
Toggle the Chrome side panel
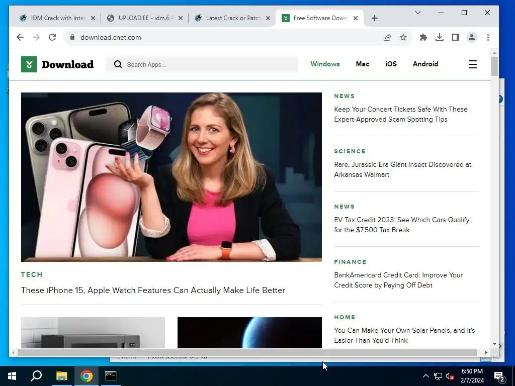point(456,37)
